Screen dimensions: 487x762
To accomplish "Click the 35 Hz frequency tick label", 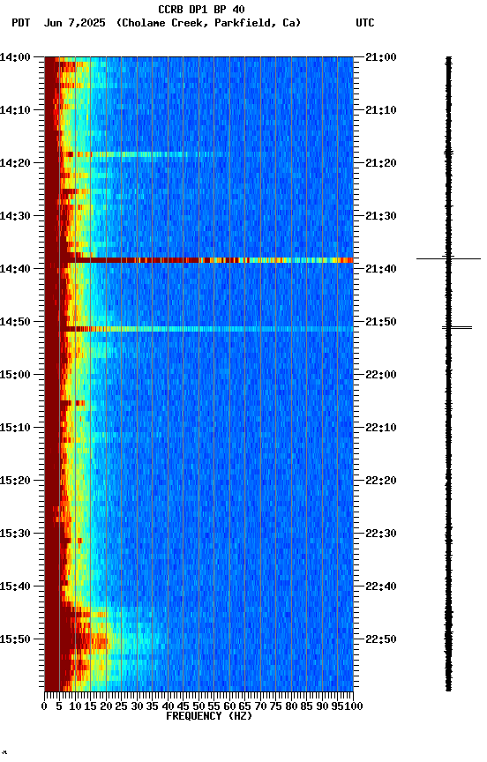I will (152, 706).
